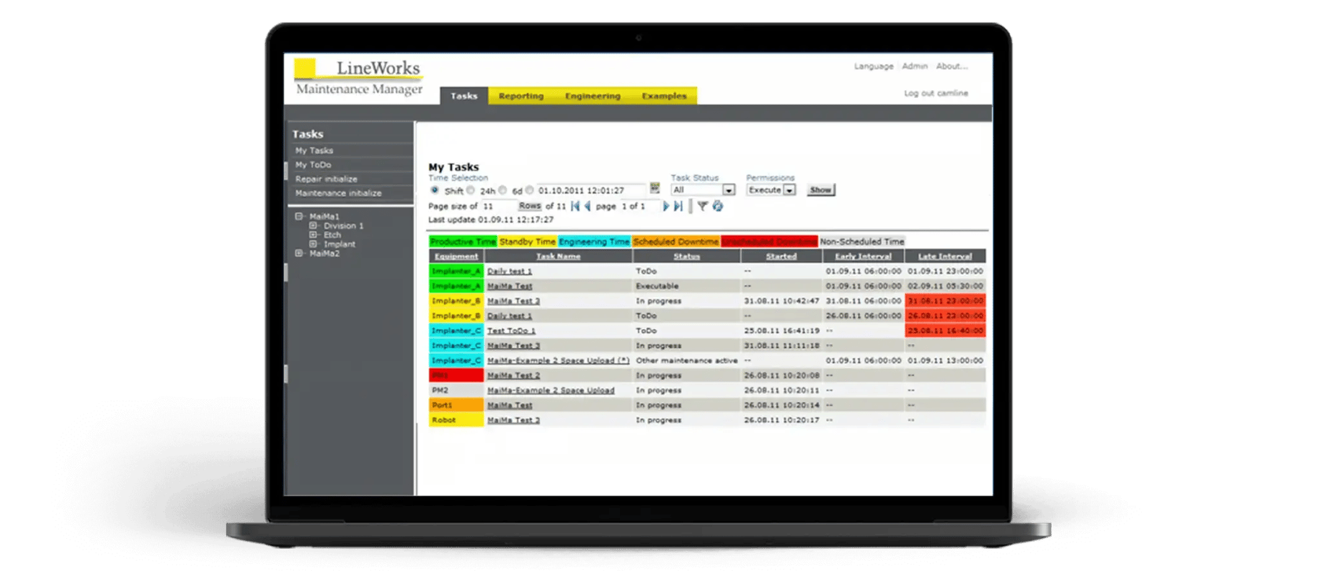Viewport: 1322px width, 571px height.
Task: Click the Show button
Action: (821, 190)
